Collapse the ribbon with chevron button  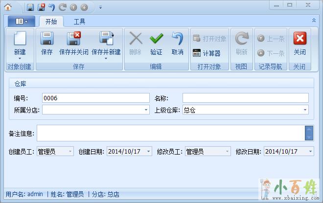pyautogui.click(x=314, y=21)
